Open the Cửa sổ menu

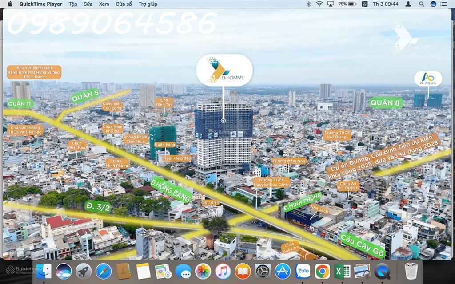click(x=124, y=4)
